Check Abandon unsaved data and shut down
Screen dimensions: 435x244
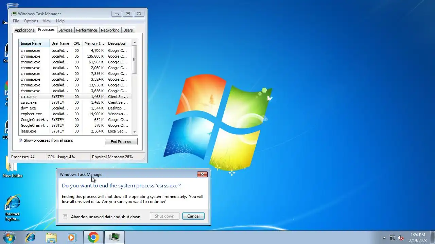(65, 217)
